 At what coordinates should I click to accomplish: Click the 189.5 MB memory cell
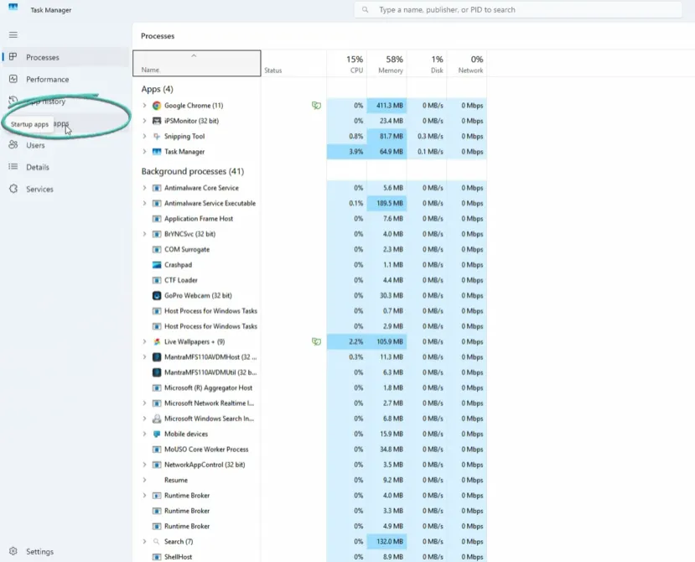[x=386, y=203]
